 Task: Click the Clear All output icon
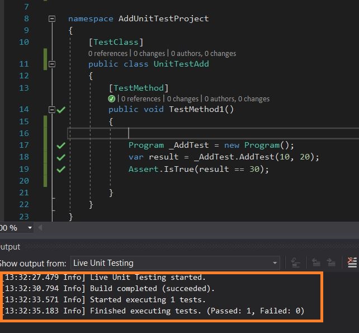click(x=352, y=262)
